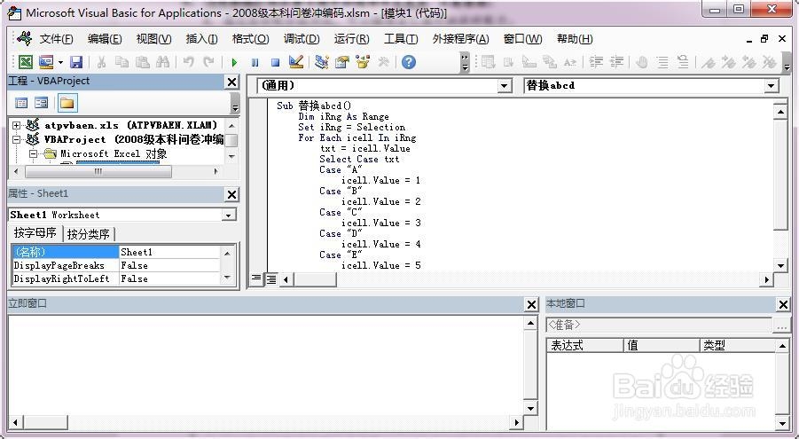Screen dimensions: 799x439
Task: Click the code window horizontal scrollbar thumb
Action: (315, 279)
